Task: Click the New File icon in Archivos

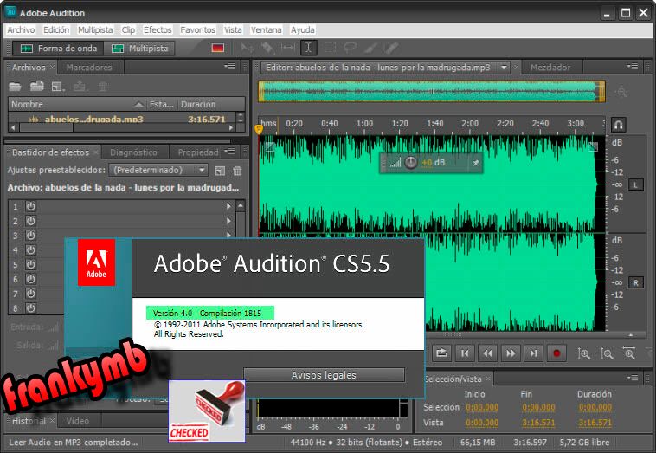Action: pos(58,87)
